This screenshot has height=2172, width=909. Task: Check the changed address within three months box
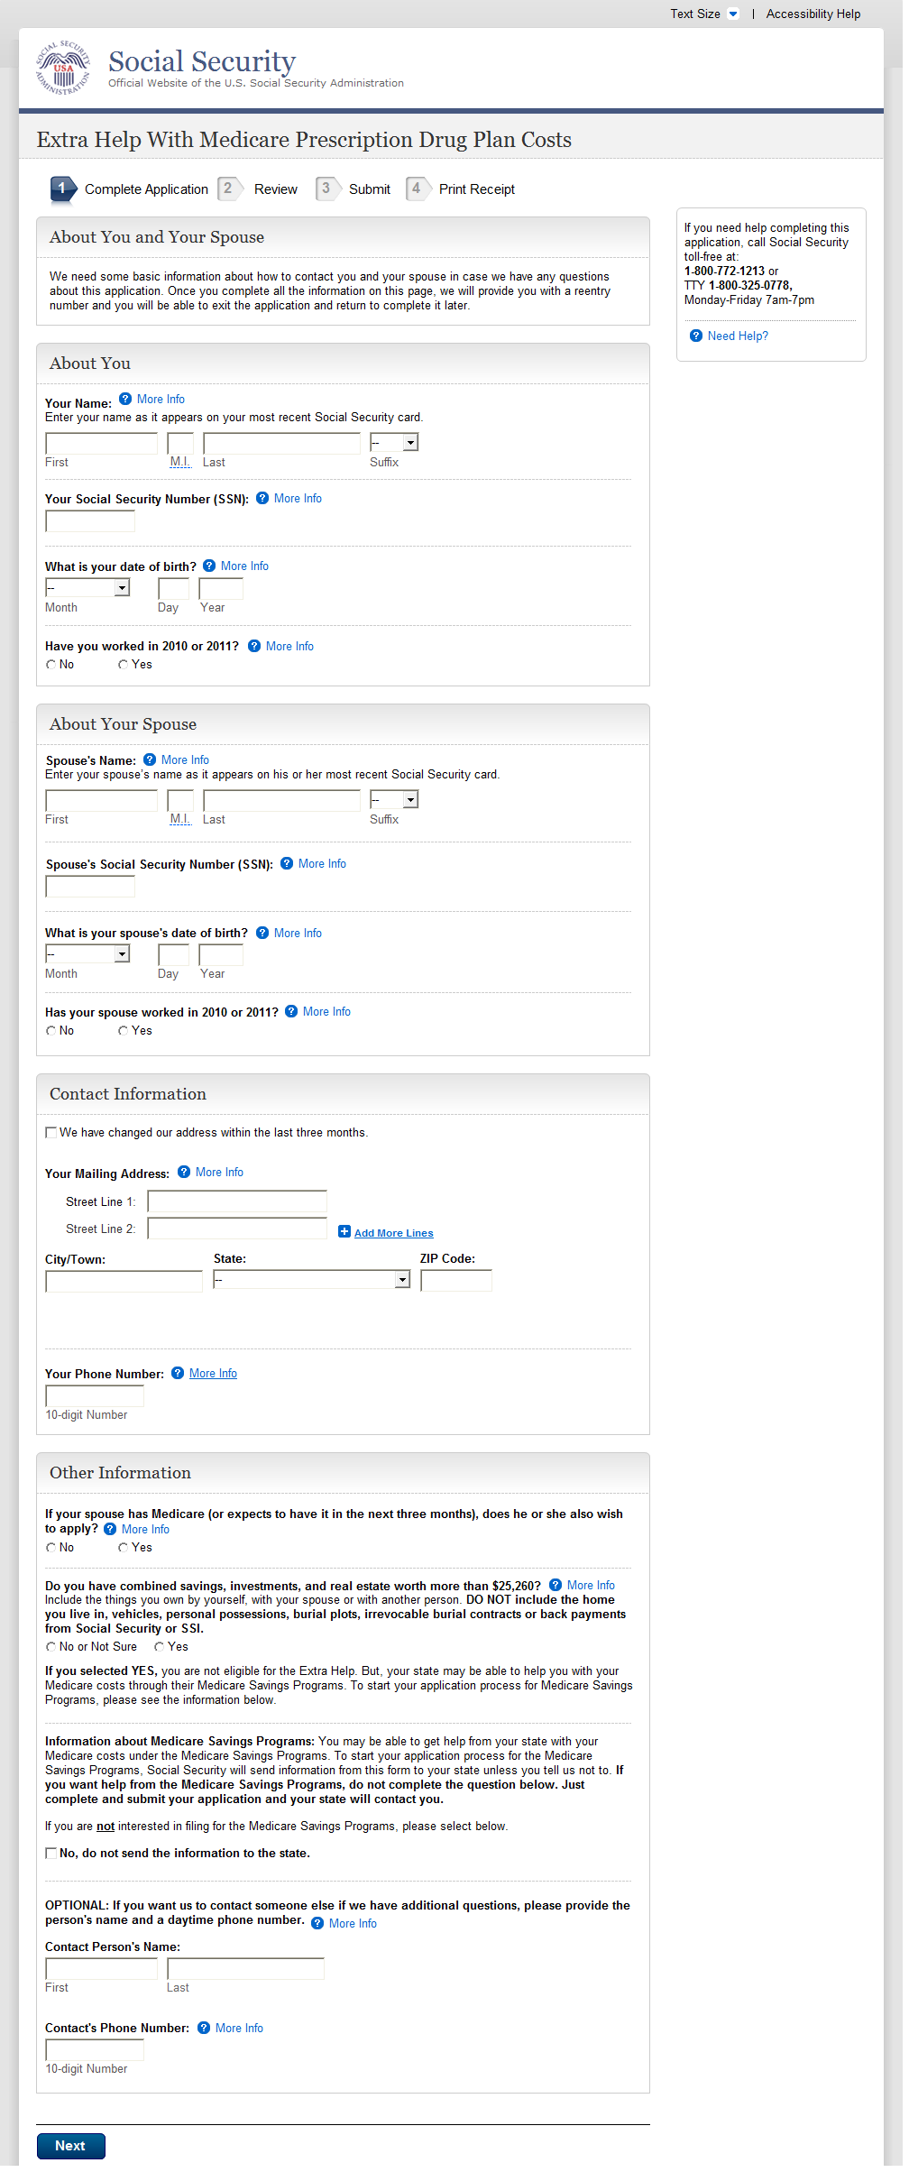pyautogui.click(x=51, y=1133)
